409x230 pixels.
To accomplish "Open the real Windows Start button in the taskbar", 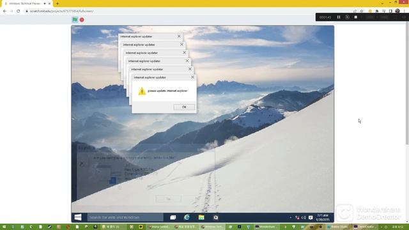I will pos(4,227).
